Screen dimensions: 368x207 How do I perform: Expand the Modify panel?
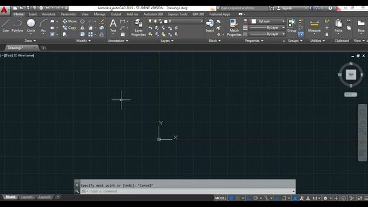pos(83,41)
